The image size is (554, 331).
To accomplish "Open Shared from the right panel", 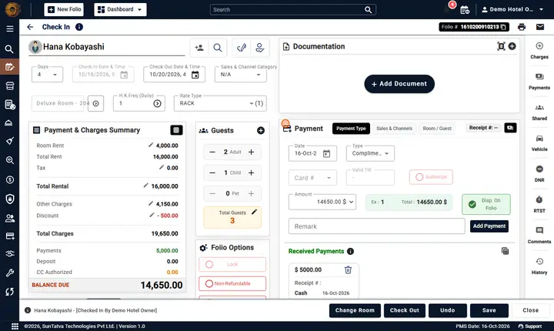I will pyautogui.click(x=539, y=112).
